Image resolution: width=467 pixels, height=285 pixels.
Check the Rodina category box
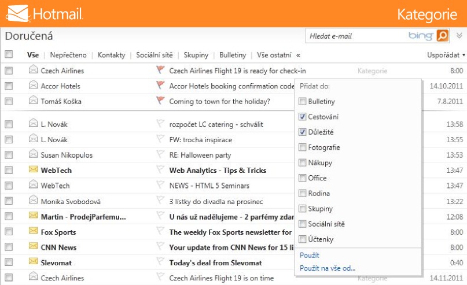(x=302, y=193)
